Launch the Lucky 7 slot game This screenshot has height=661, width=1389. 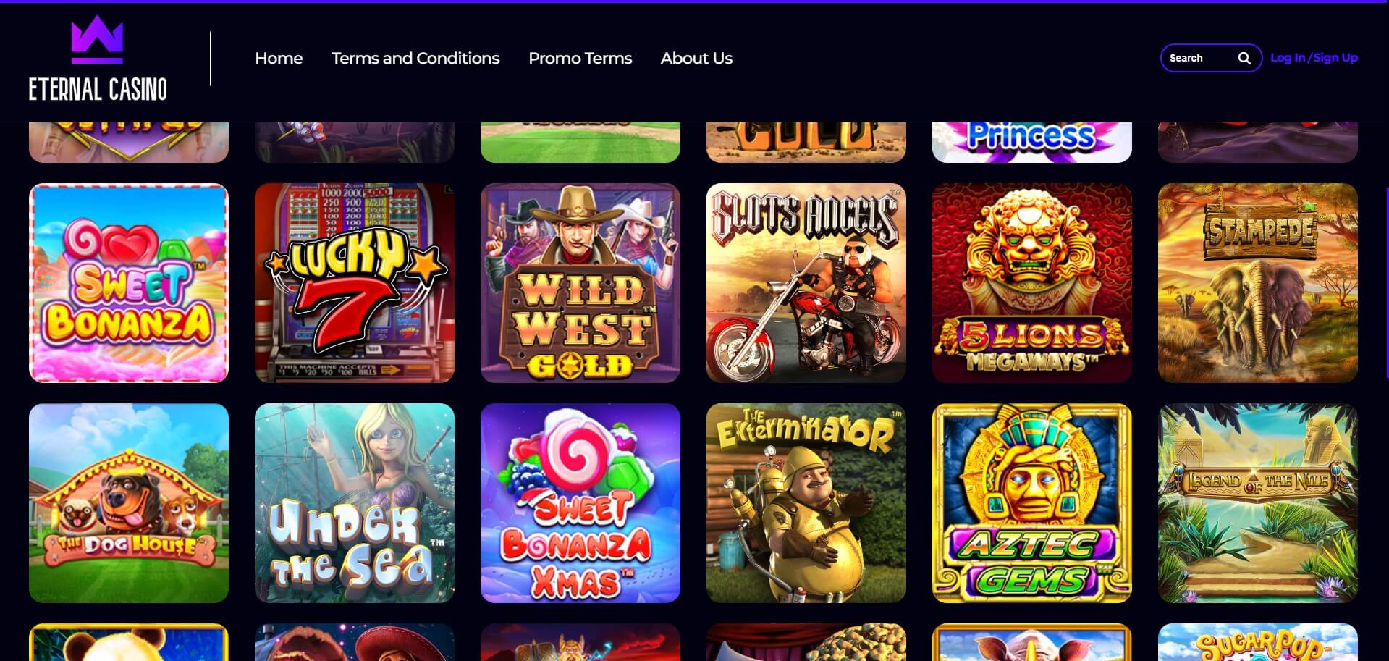click(x=355, y=283)
